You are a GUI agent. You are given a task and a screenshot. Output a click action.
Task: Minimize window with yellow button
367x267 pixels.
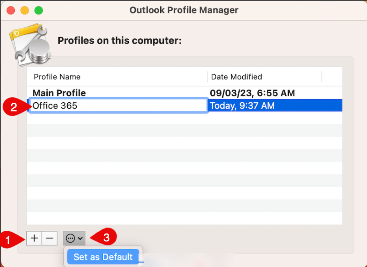coord(24,10)
